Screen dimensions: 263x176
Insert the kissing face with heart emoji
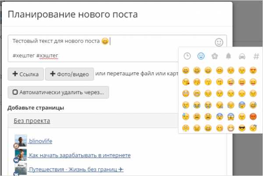(186, 82)
